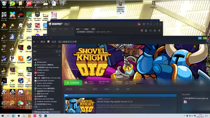Open OBS Studio desktop shortcut
This screenshot has width=210, height=118.
(29, 49)
